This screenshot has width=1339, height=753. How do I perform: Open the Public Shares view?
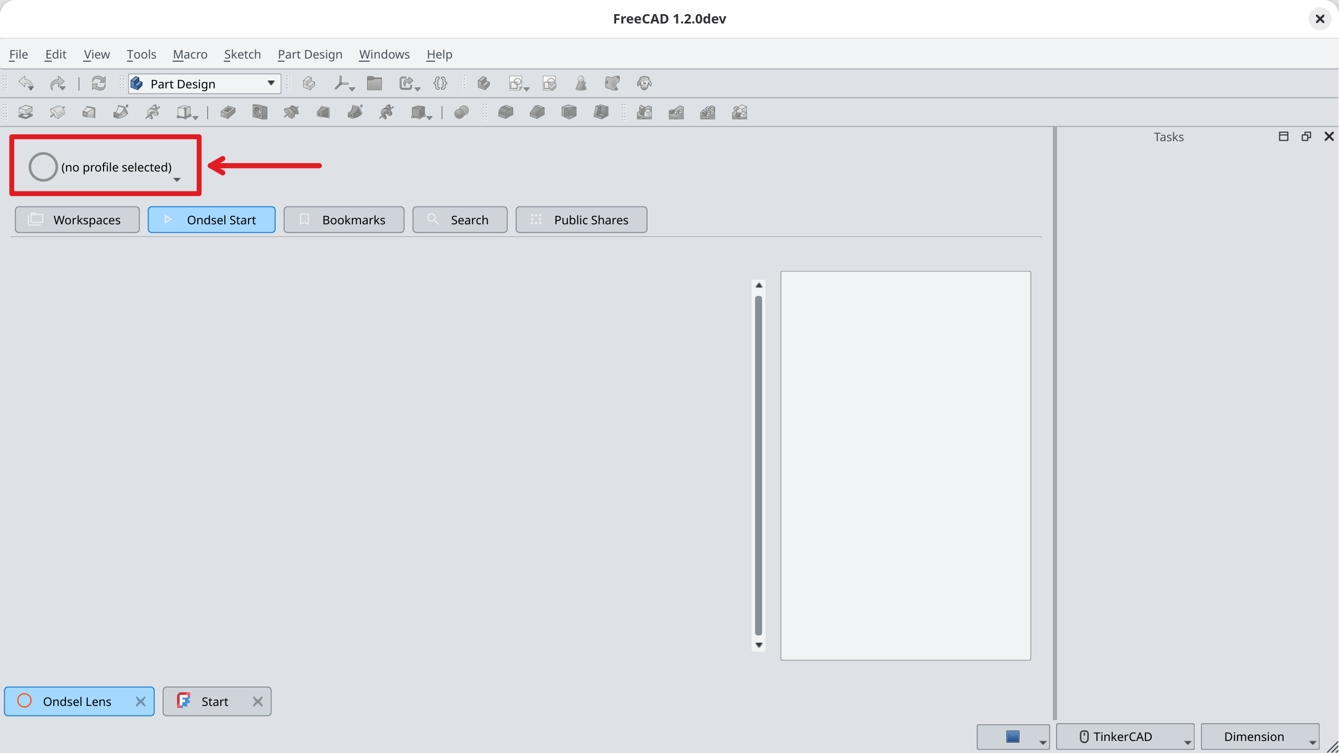point(581,220)
